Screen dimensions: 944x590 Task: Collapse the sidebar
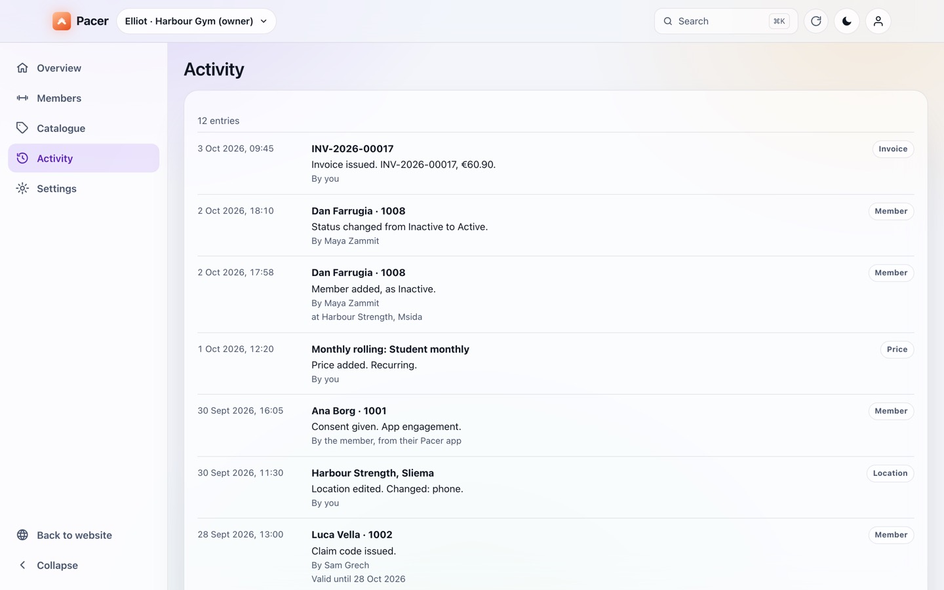(x=83, y=565)
